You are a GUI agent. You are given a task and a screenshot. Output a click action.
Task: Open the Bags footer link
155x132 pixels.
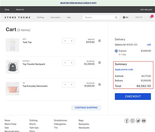(81, 121)
